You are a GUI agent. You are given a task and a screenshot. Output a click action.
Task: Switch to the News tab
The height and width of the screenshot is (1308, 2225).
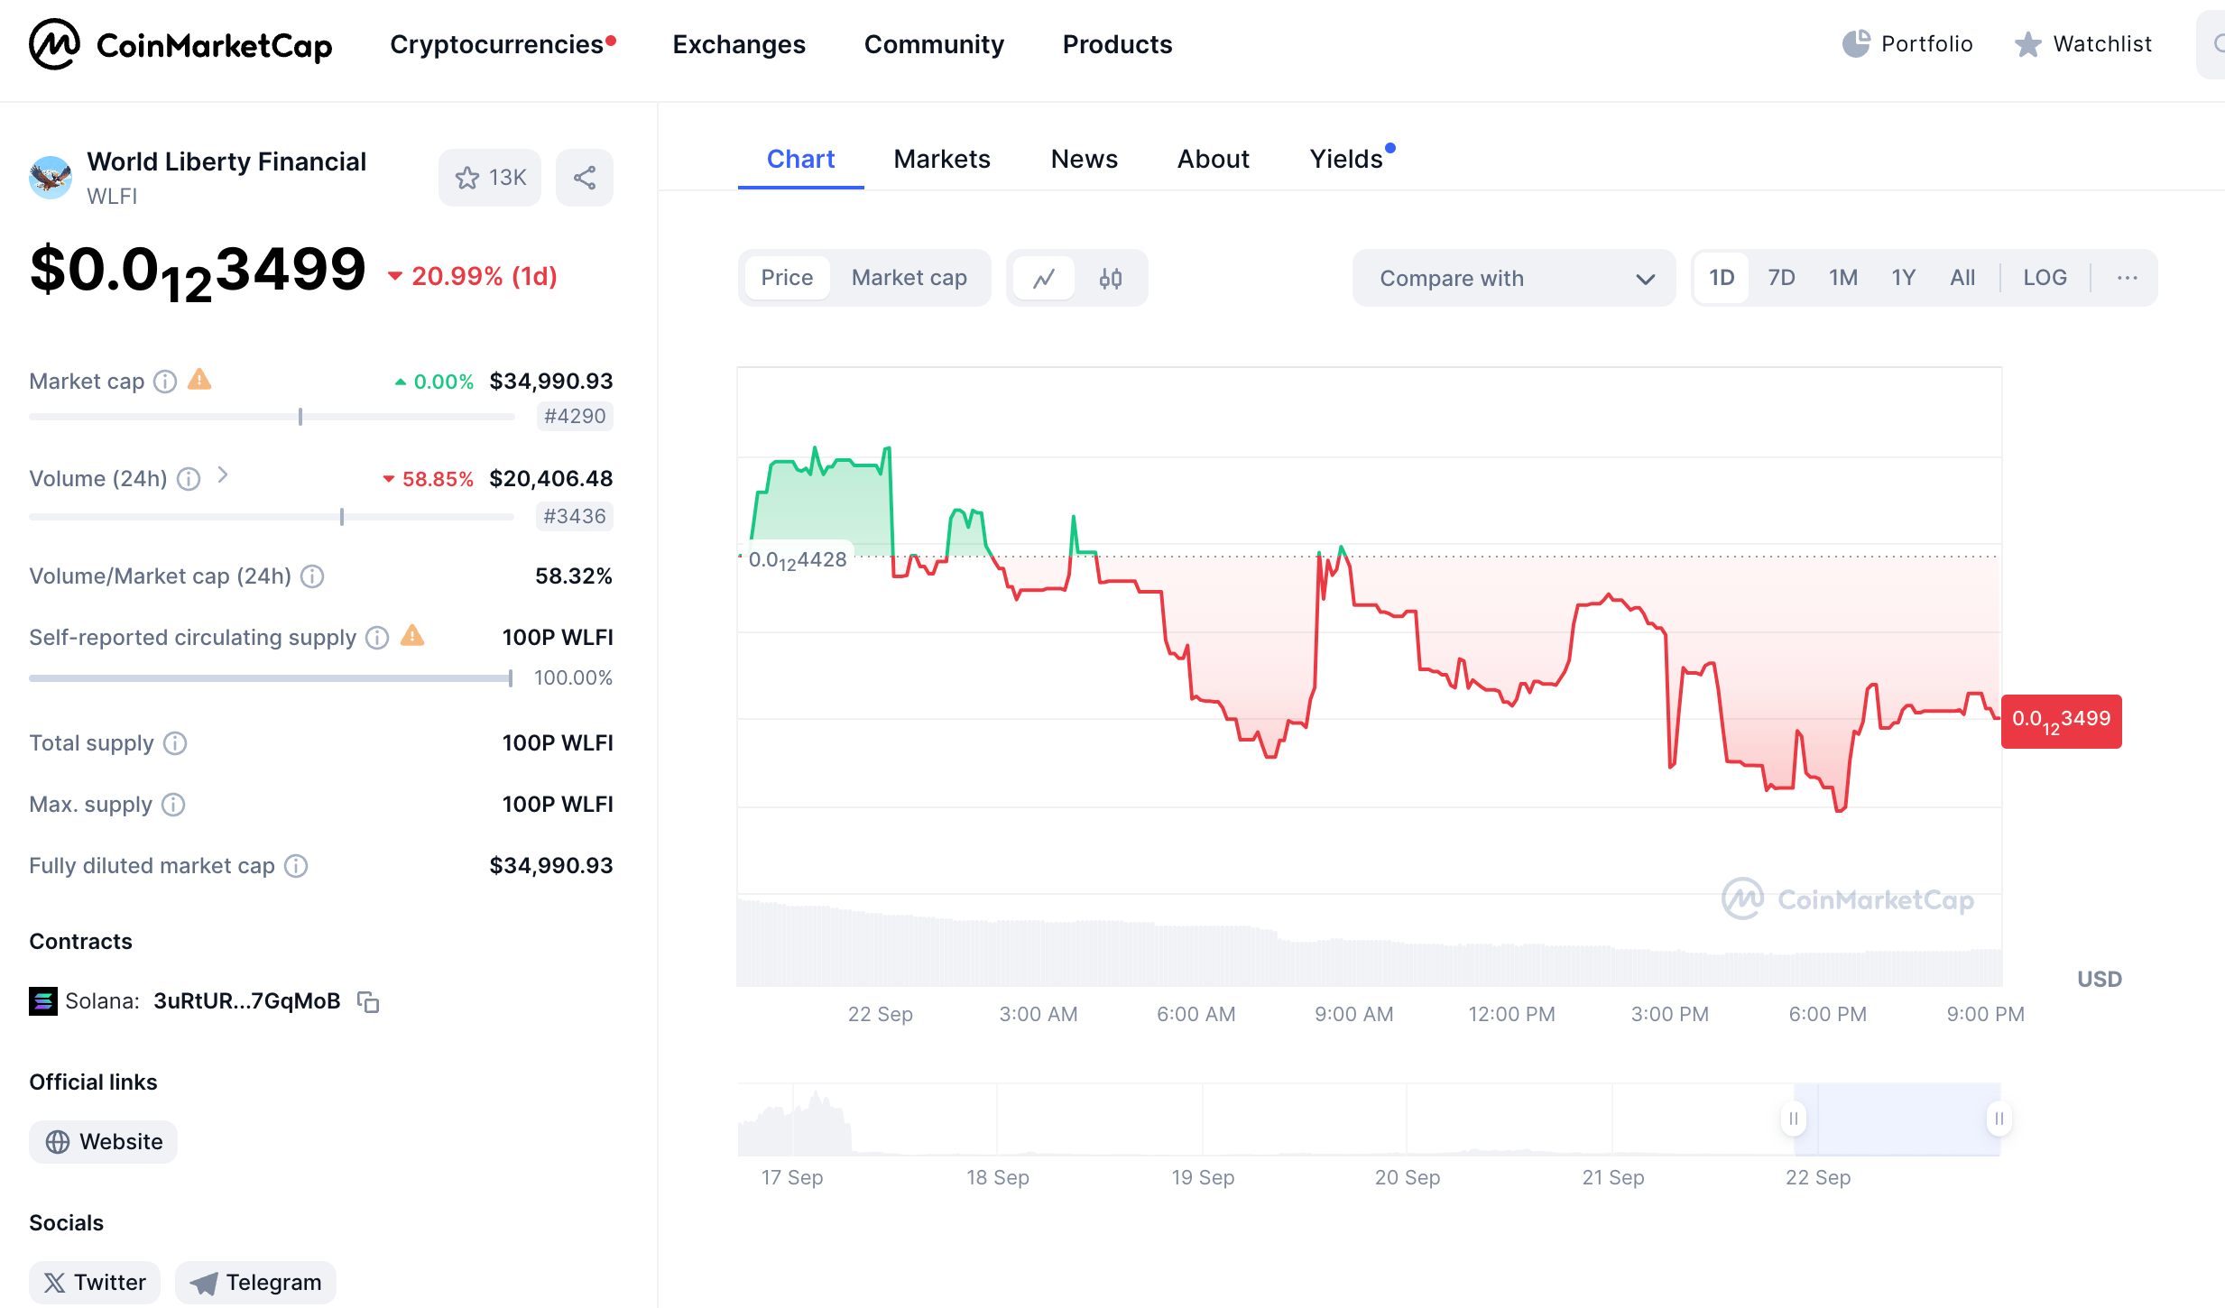(1085, 160)
